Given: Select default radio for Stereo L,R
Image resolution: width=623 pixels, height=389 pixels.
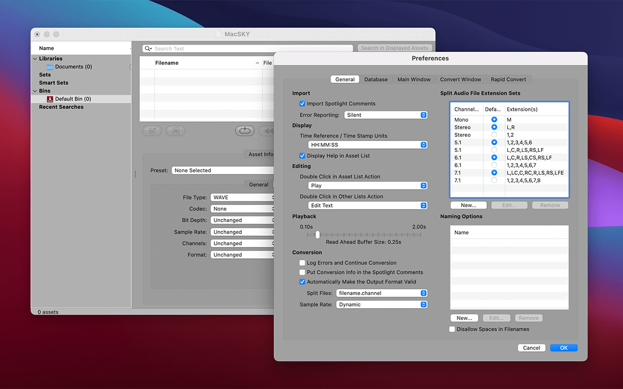Looking at the screenshot, I should [x=494, y=127].
